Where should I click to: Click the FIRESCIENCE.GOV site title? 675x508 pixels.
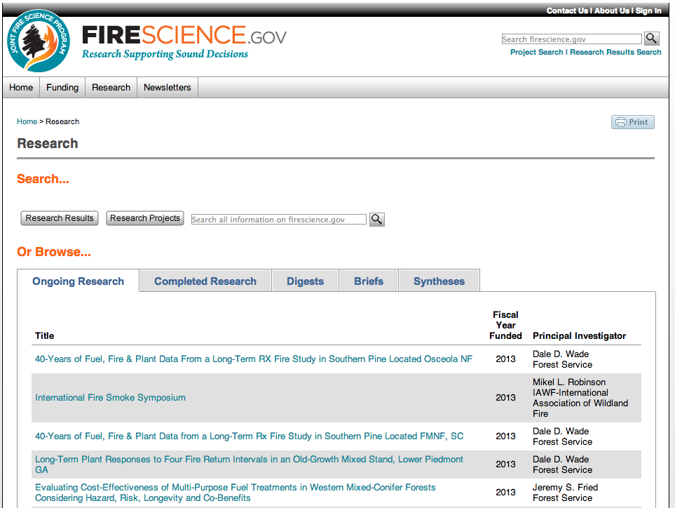tap(184, 35)
